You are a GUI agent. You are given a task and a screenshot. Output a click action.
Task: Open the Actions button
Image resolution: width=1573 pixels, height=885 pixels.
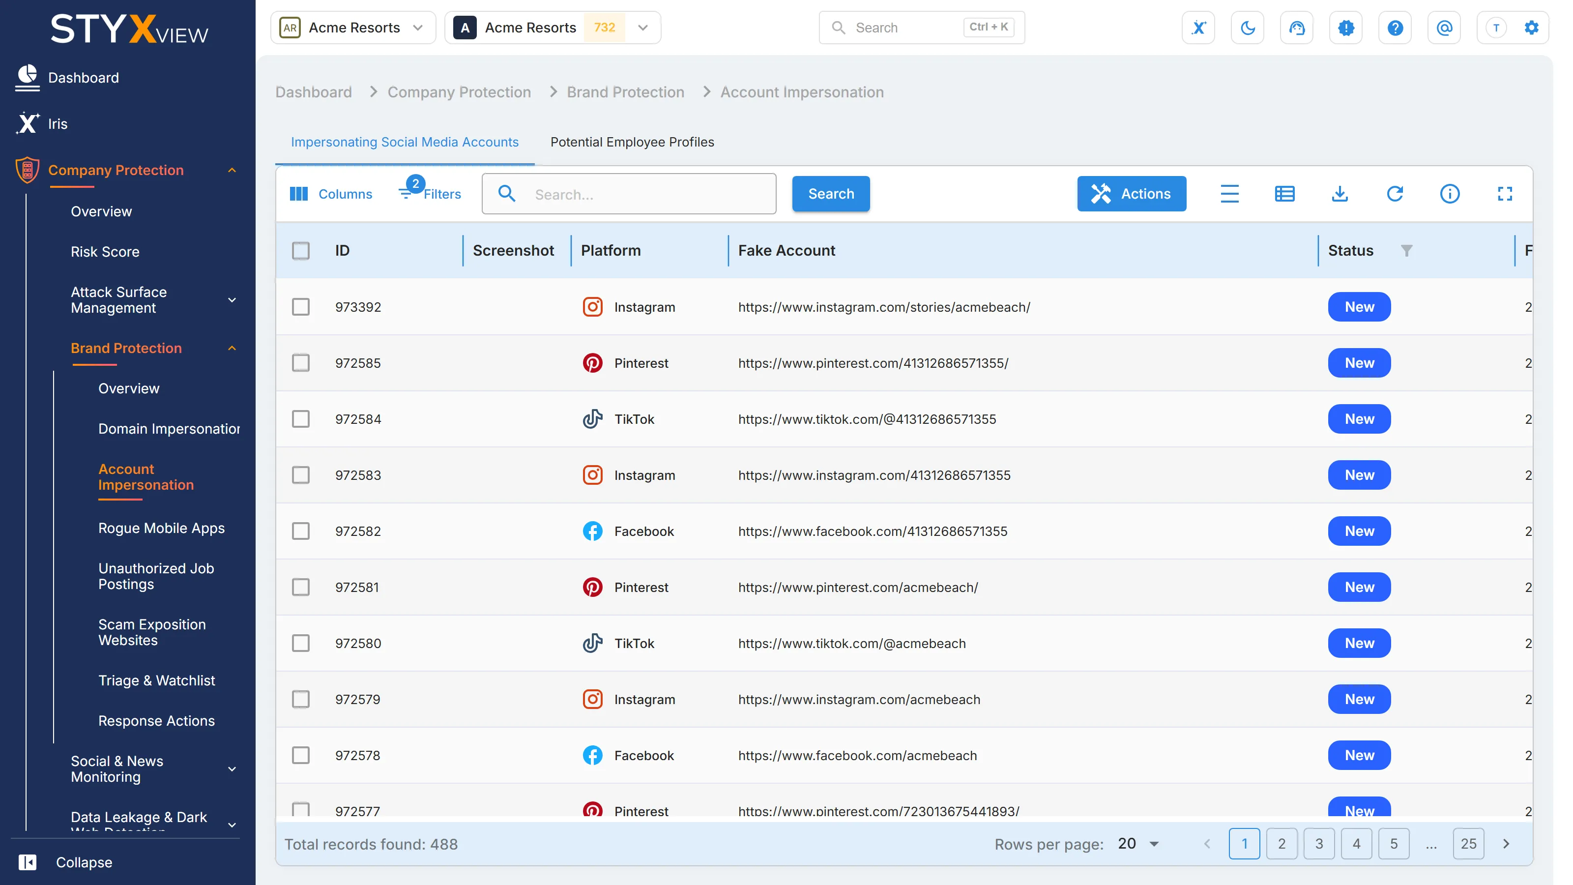coord(1132,194)
